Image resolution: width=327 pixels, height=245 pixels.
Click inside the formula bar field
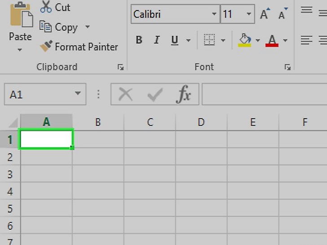tap(264, 95)
